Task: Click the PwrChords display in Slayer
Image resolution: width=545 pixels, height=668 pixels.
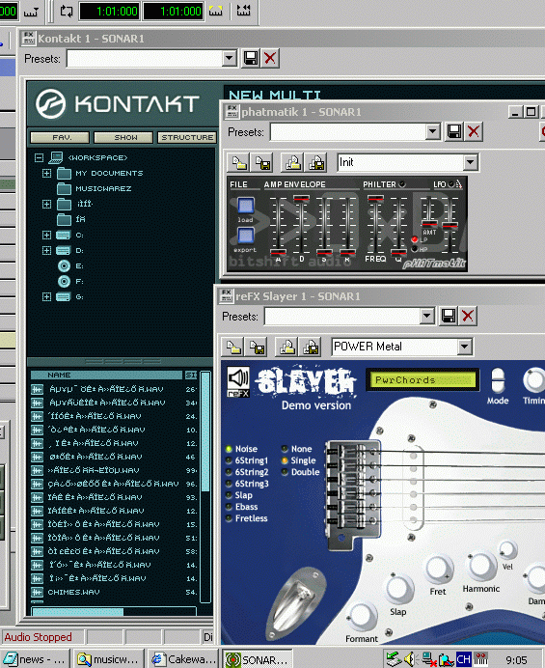Action: 422,380
